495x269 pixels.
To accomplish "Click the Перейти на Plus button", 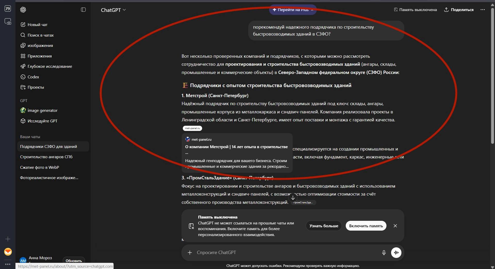I will 293,10.
